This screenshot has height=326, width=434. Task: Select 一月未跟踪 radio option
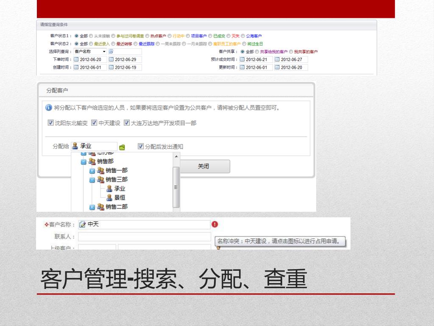184,44
